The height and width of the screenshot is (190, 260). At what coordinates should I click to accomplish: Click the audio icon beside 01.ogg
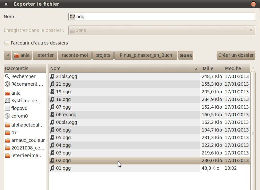point(52,168)
